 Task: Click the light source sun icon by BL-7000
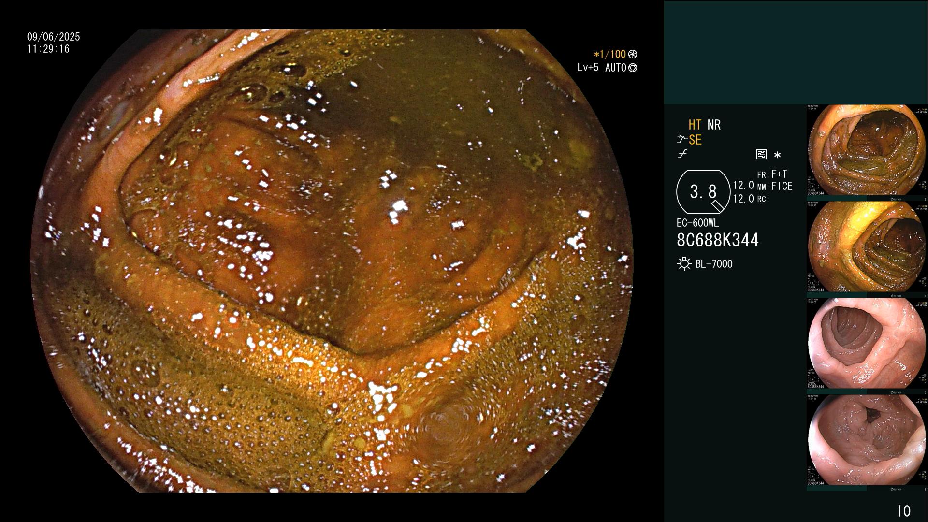pyautogui.click(x=684, y=264)
